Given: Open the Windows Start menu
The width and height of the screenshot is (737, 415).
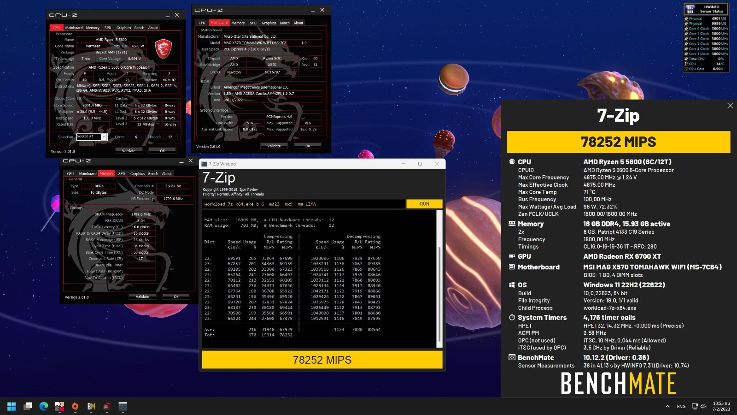Looking at the screenshot, I should coord(12,406).
